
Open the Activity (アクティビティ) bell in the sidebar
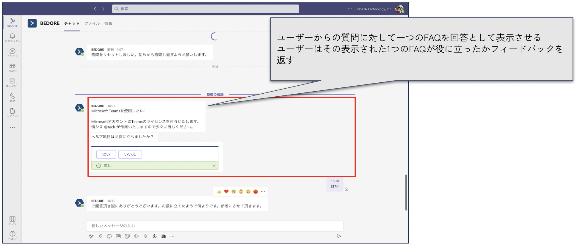pyautogui.click(x=12, y=37)
